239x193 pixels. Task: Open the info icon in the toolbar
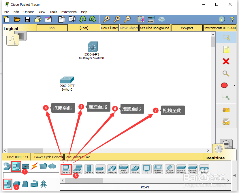click(222, 19)
